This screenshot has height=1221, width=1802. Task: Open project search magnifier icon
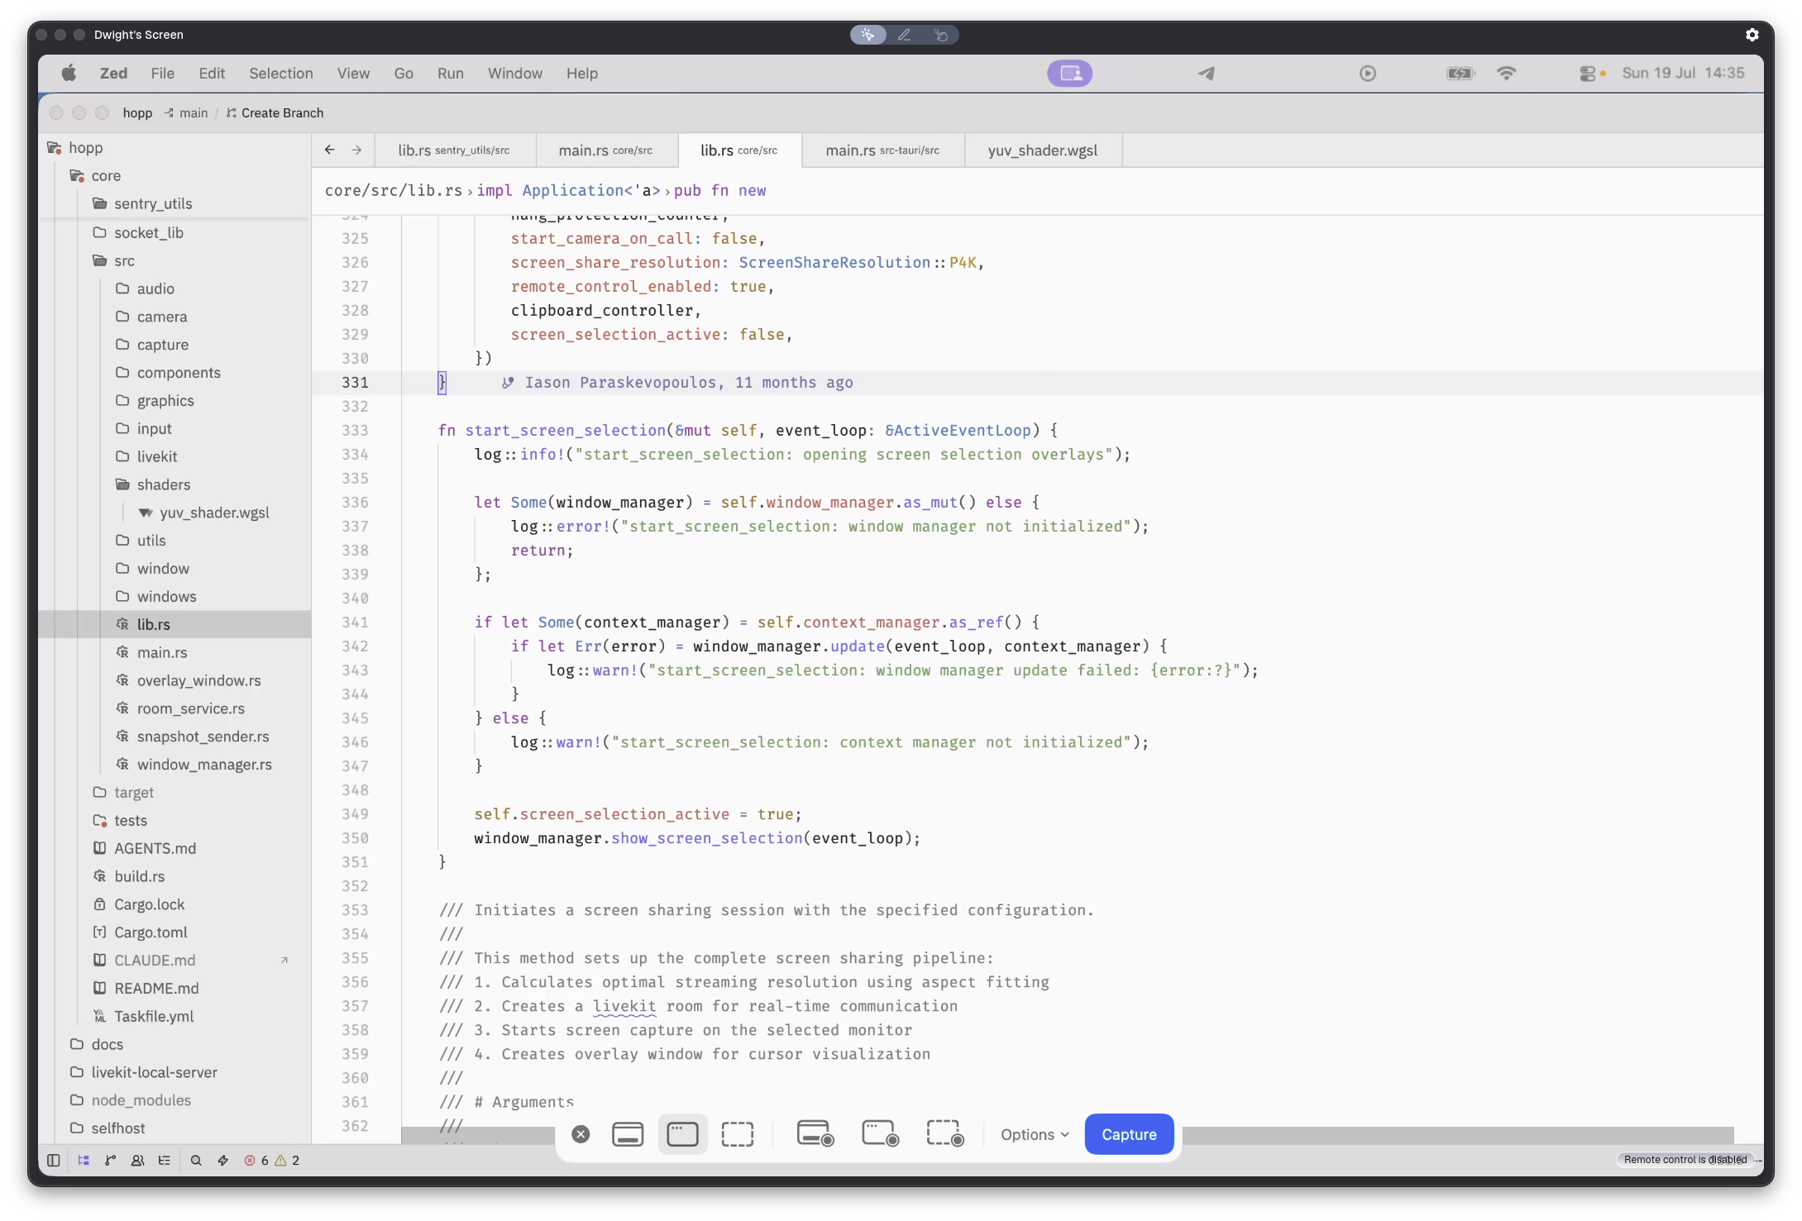[196, 1160]
